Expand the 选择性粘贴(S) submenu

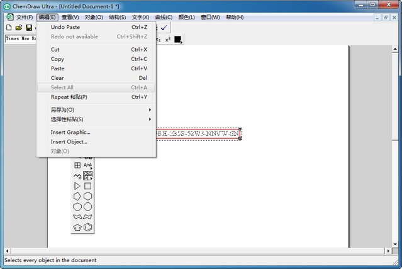click(x=96, y=119)
